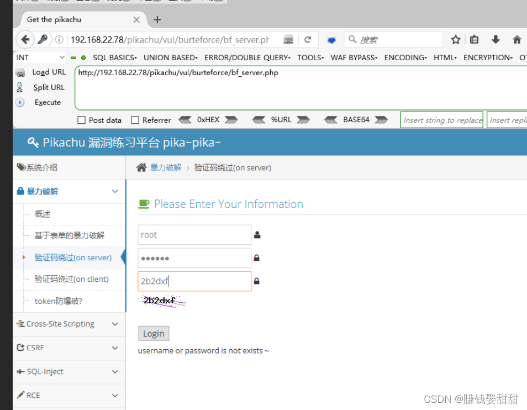Open downloads arrow icon

(x=496, y=40)
